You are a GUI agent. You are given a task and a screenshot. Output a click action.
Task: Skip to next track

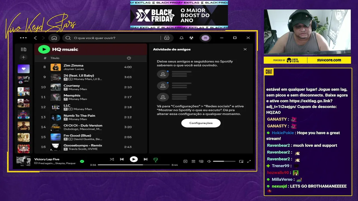pyautogui.click(x=145, y=159)
